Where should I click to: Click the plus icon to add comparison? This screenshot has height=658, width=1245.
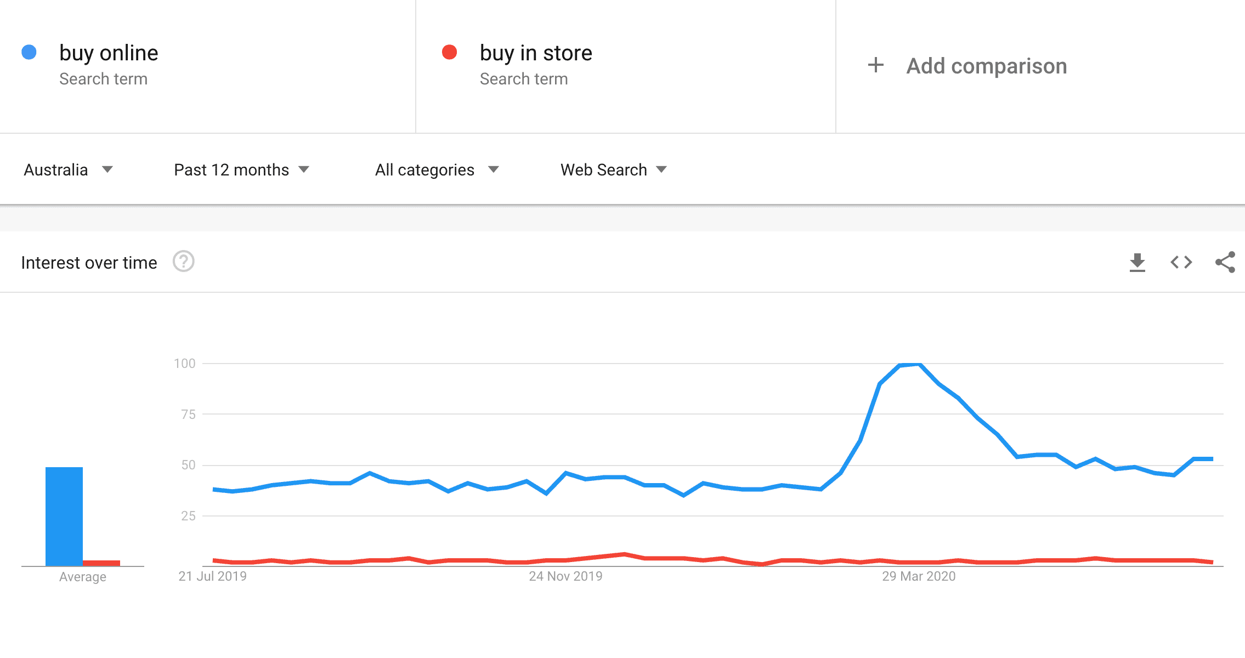point(876,65)
